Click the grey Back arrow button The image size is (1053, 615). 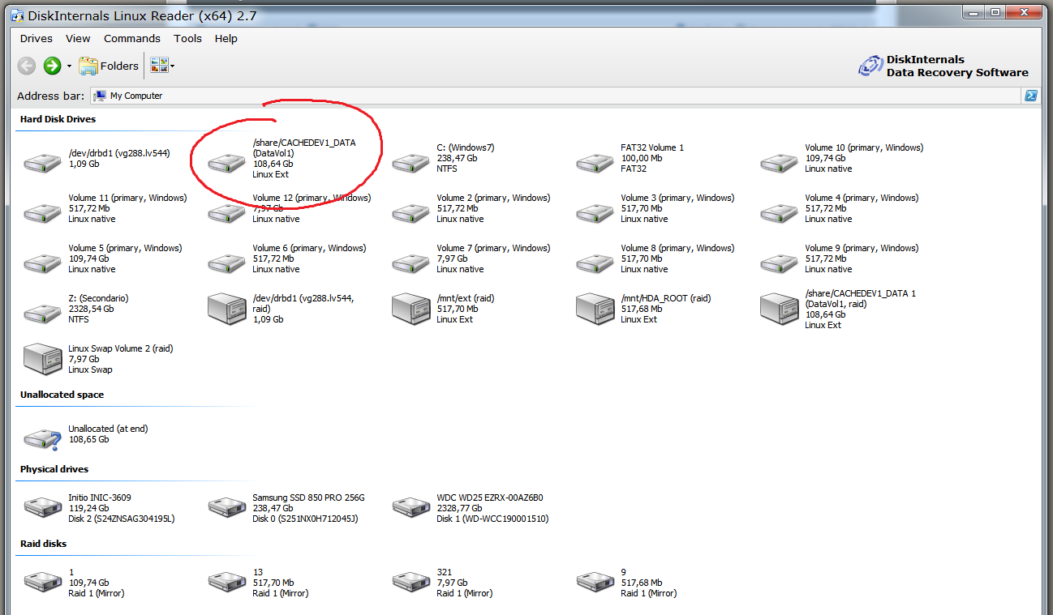[x=27, y=66]
